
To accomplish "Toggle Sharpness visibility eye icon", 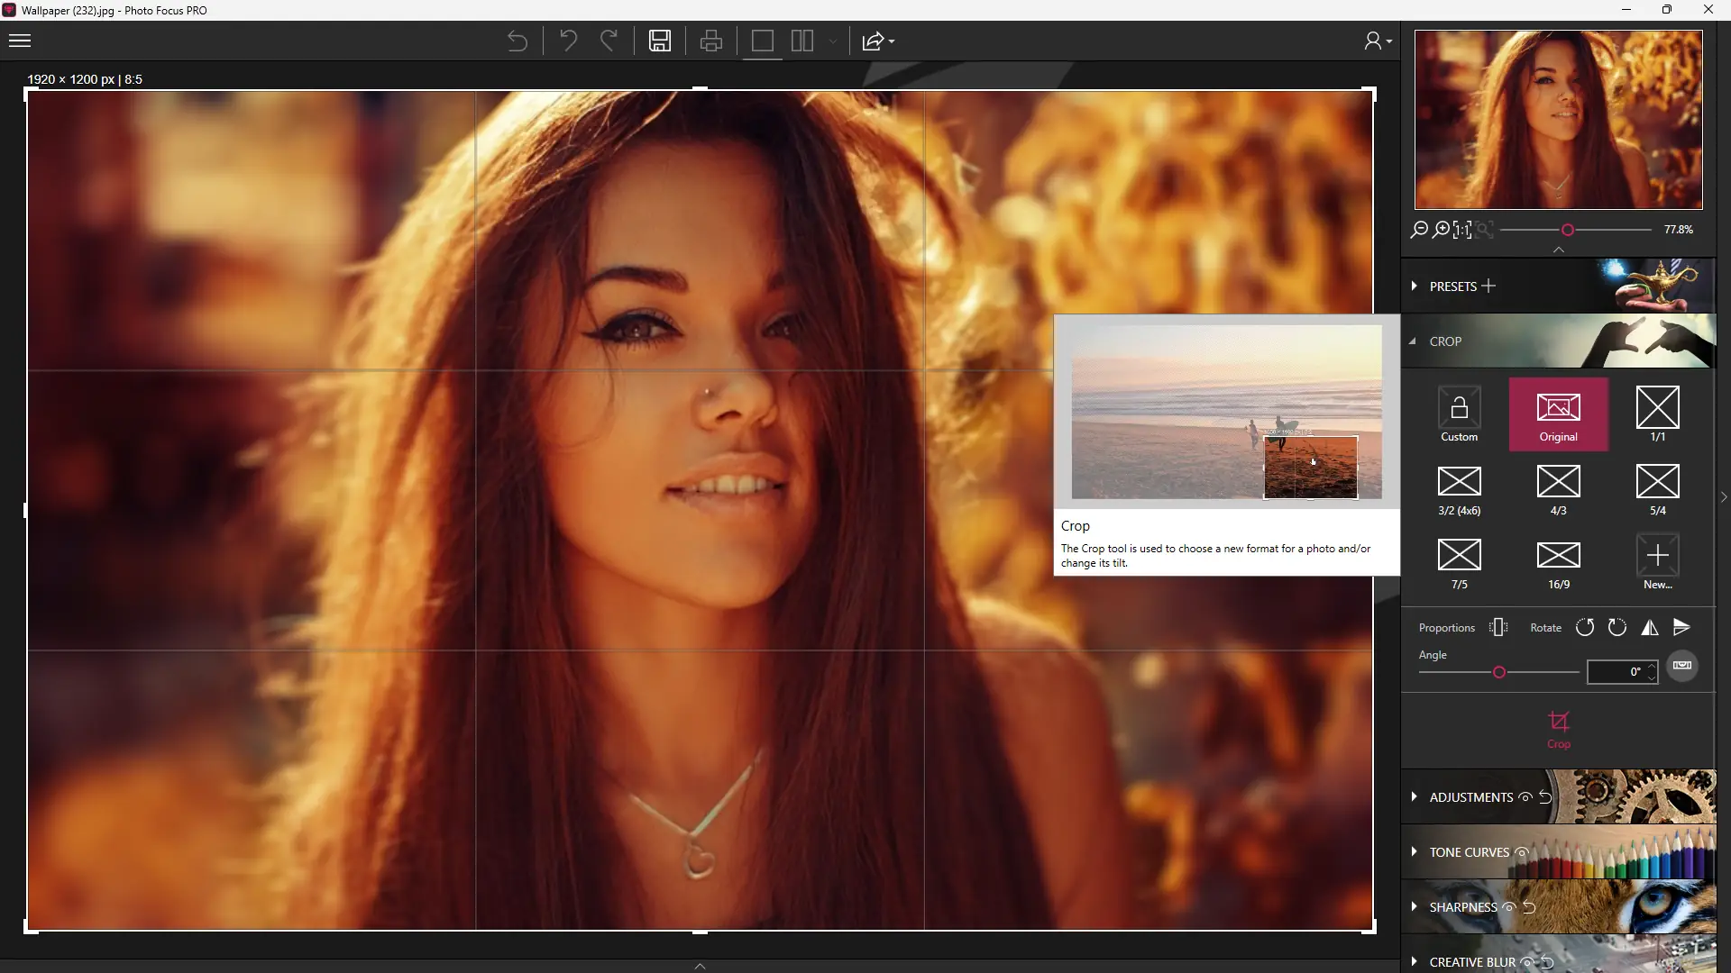I will point(1508,907).
